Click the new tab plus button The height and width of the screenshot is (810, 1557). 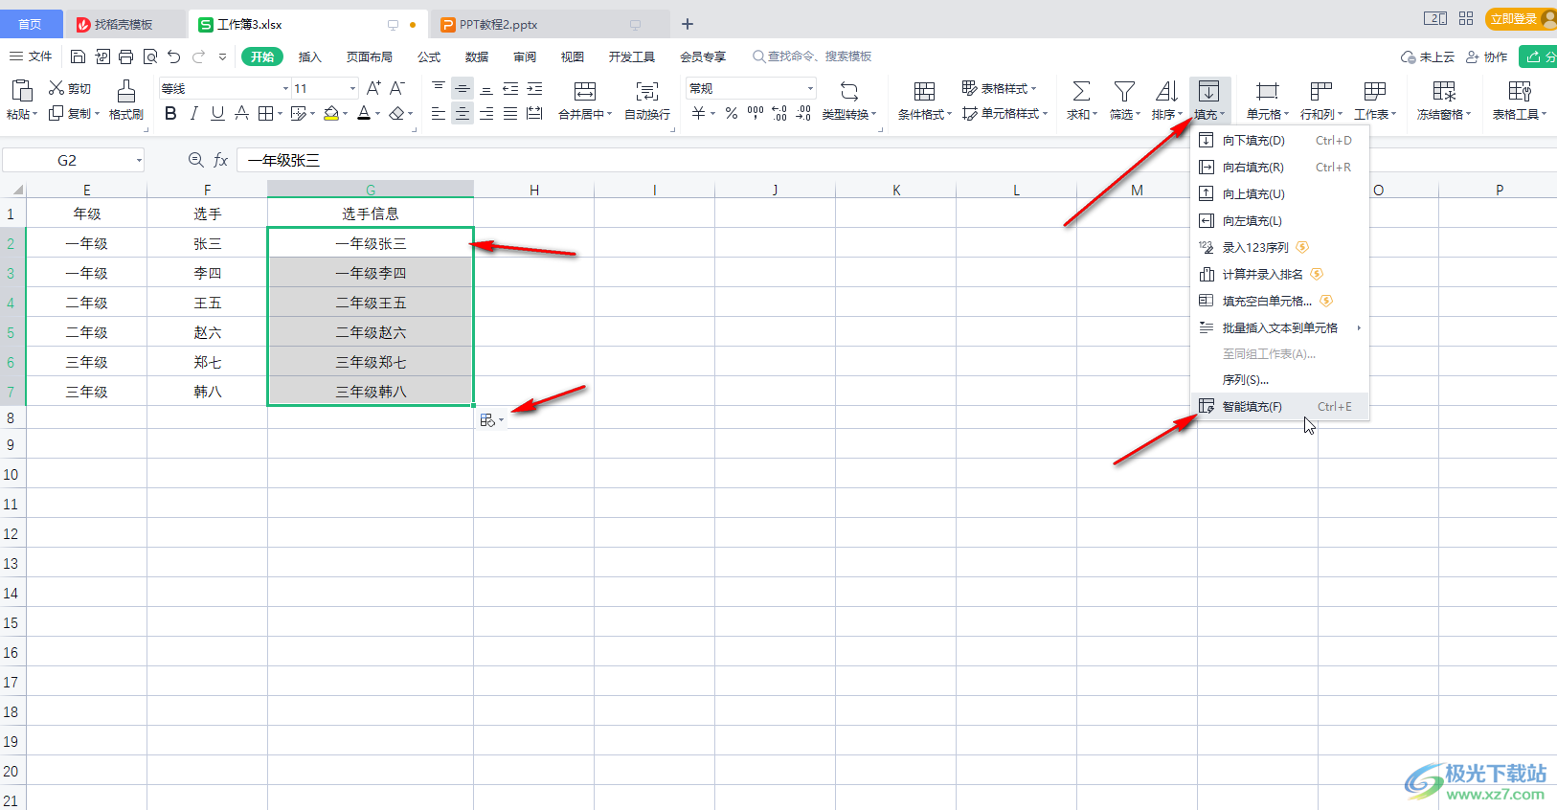click(688, 24)
